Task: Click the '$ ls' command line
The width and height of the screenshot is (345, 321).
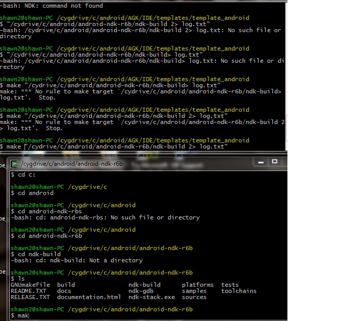Action: coord(18,279)
